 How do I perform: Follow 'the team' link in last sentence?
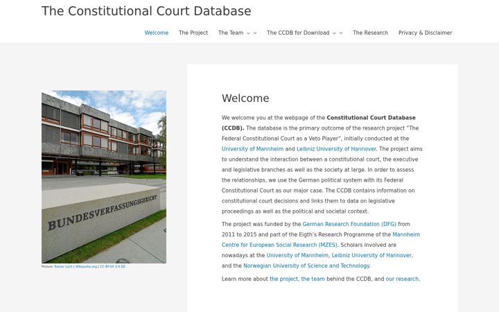point(313,279)
